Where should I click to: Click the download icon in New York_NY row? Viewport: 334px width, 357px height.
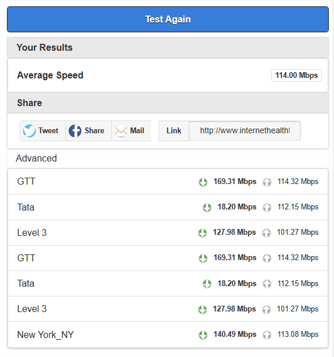tap(203, 335)
